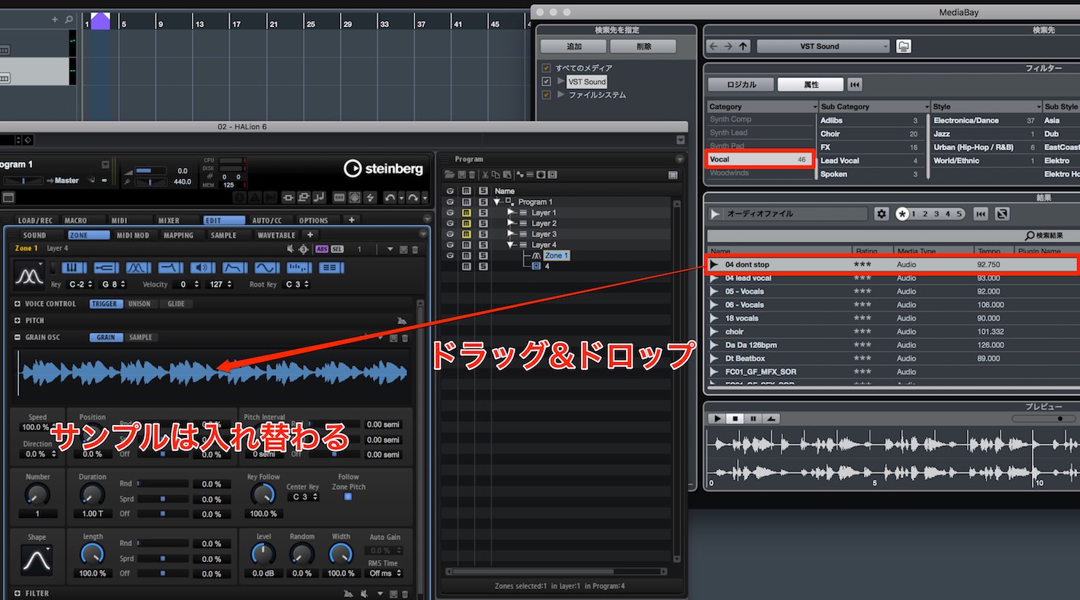Select the GLIDE voice control button
The height and width of the screenshot is (600, 1080).
tap(176, 304)
